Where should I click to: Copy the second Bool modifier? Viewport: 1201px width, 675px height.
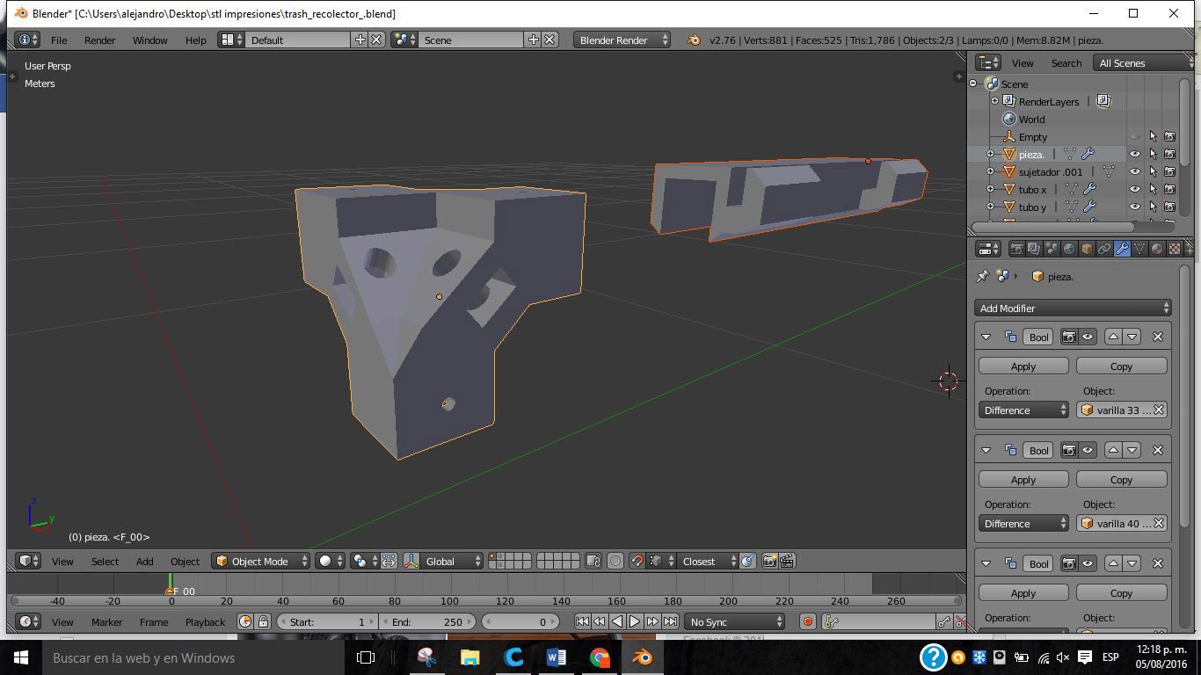1121,479
